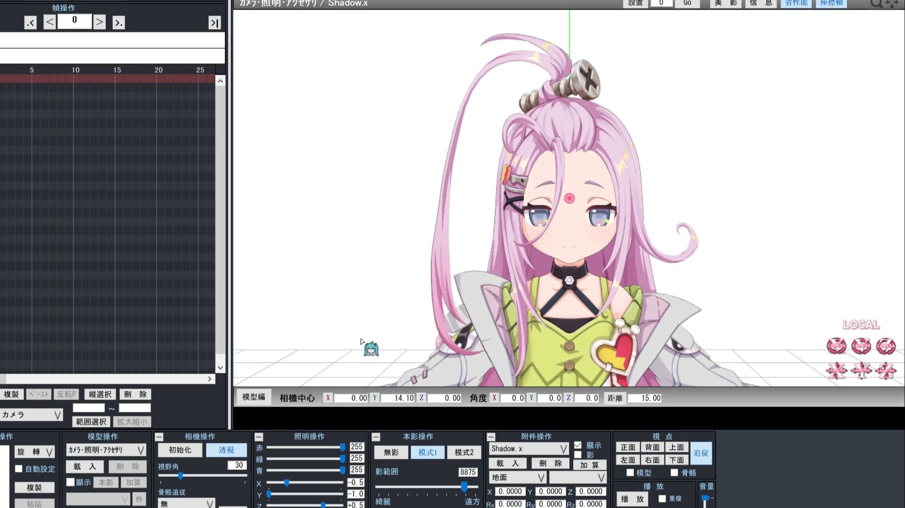The image size is (905, 508).
Task: Open the Shadow.x accessory dropdown
Action: tap(528, 448)
